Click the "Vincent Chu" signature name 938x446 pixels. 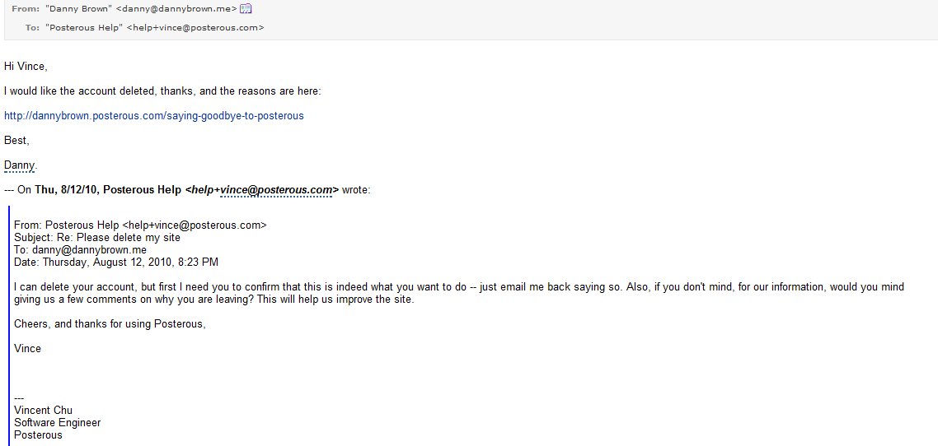[x=44, y=411]
